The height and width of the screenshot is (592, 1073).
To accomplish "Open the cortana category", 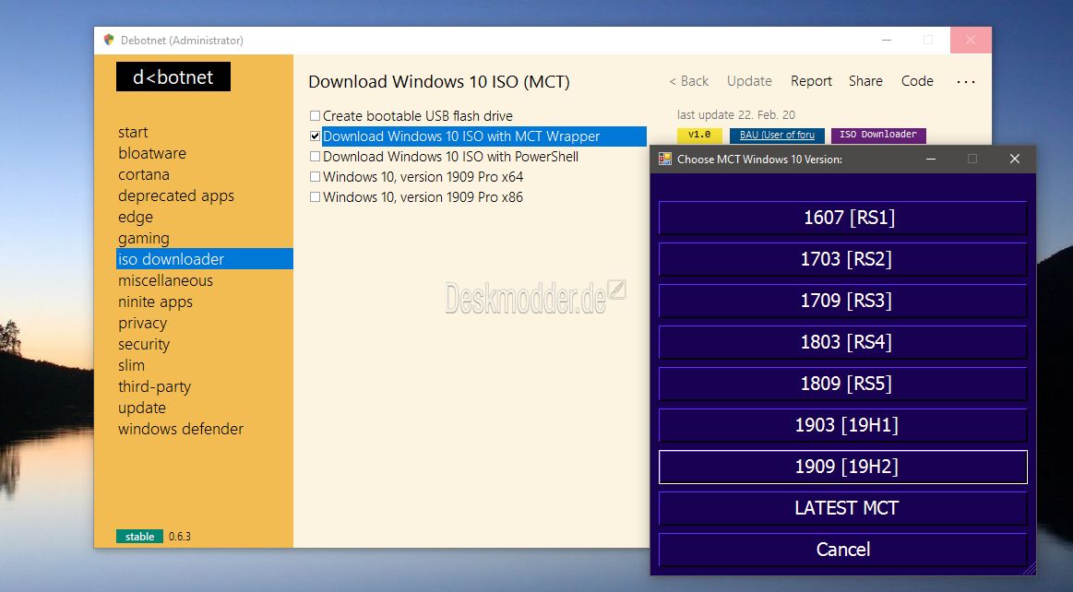I will 144,174.
